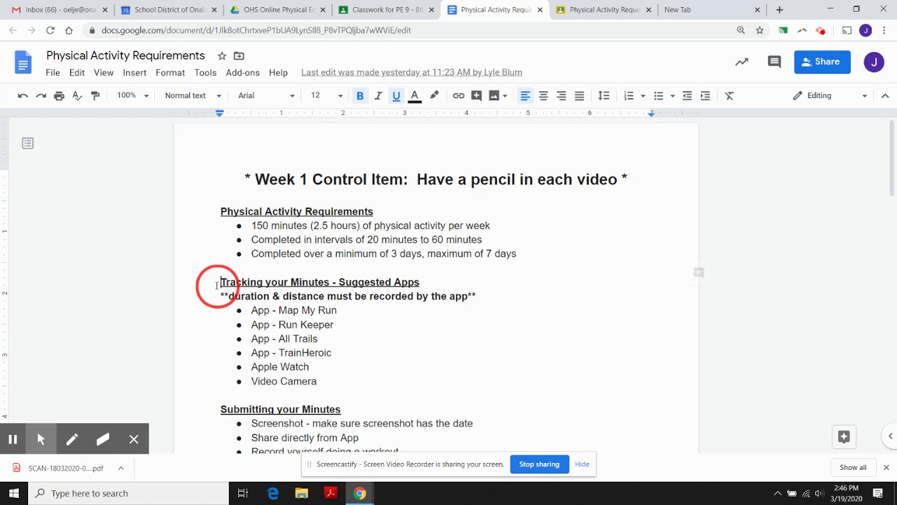The image size is (897, 505).
Task: Open the Add-ons menu
Action: (242, 72)
